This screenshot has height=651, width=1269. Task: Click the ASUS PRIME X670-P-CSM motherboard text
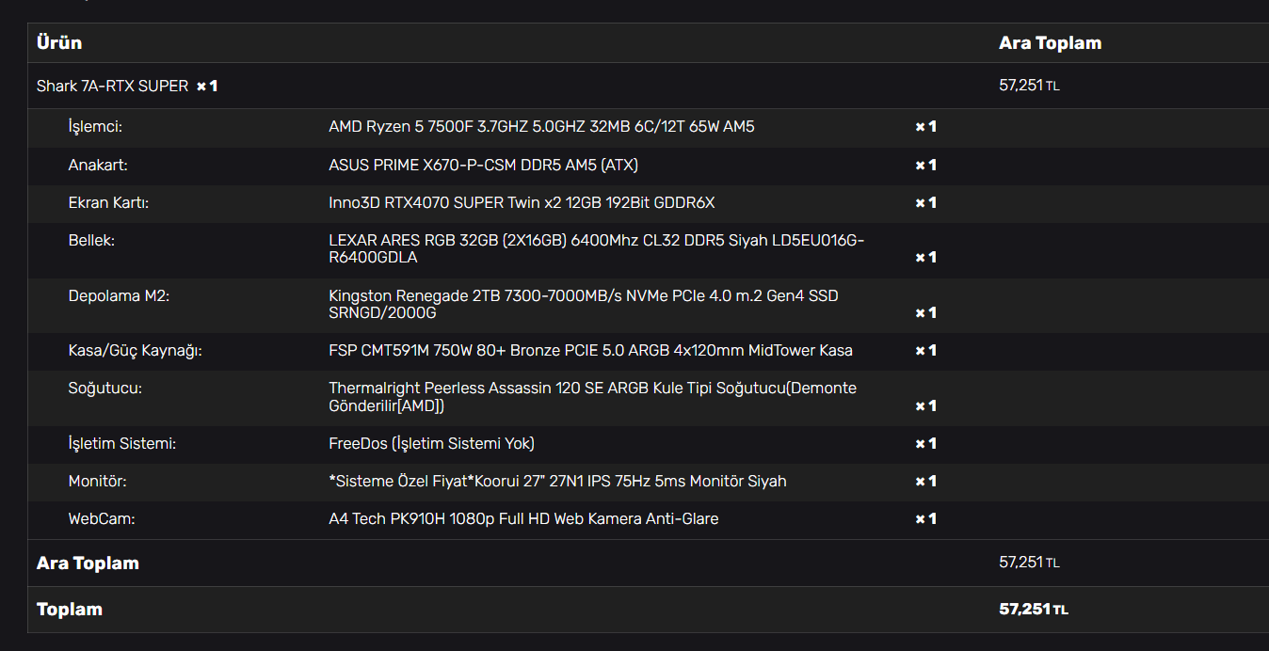(483, 165)
